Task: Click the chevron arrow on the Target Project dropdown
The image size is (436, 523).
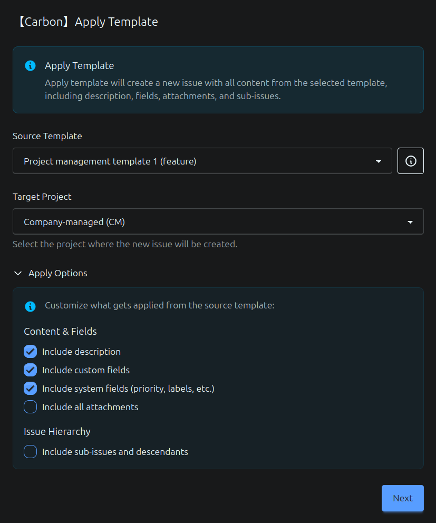Action: click(x=410, y=222)
